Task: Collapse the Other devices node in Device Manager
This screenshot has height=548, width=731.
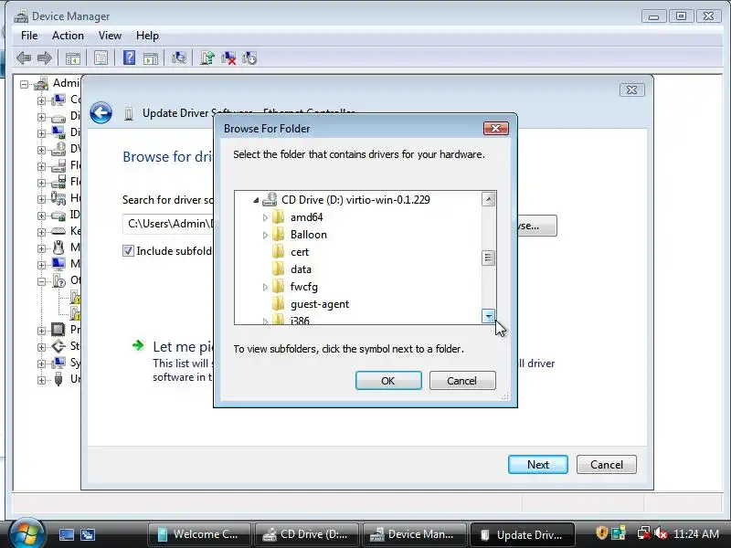Action: [x=41, y=281]
